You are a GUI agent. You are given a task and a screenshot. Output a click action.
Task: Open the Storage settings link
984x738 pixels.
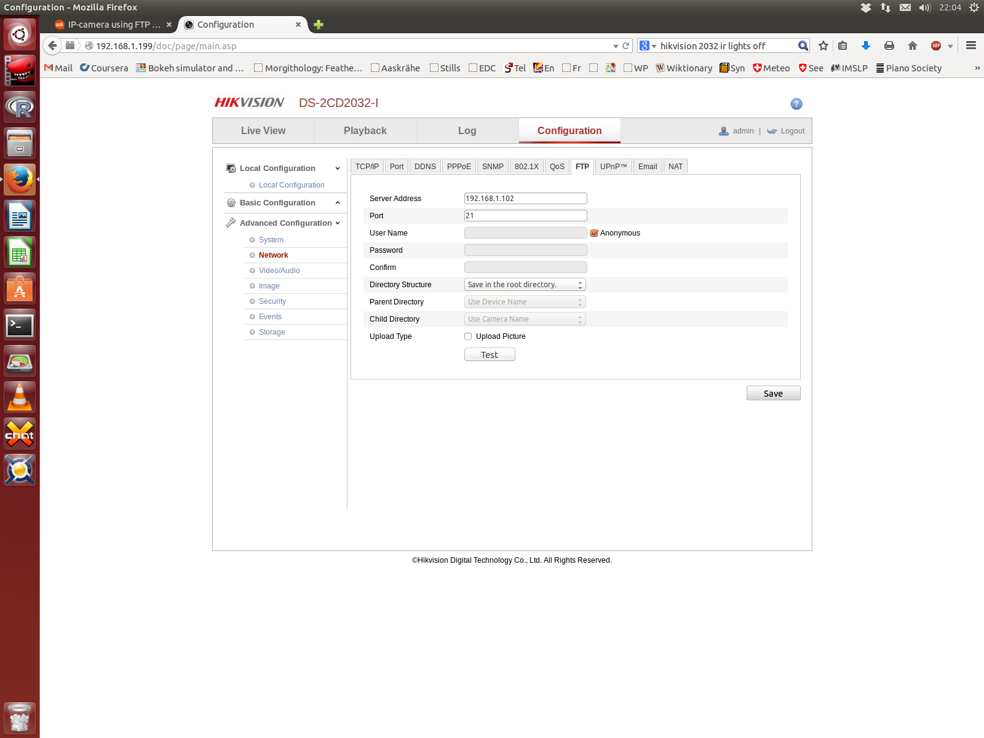click(x=272, y=332)
